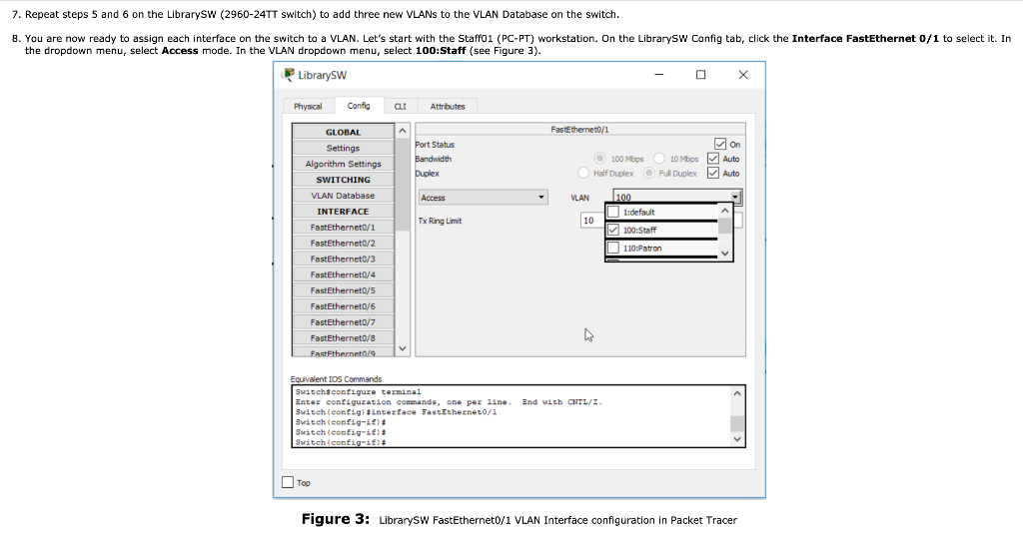Select interface FastEthernet0/3

tap(344, 259)
